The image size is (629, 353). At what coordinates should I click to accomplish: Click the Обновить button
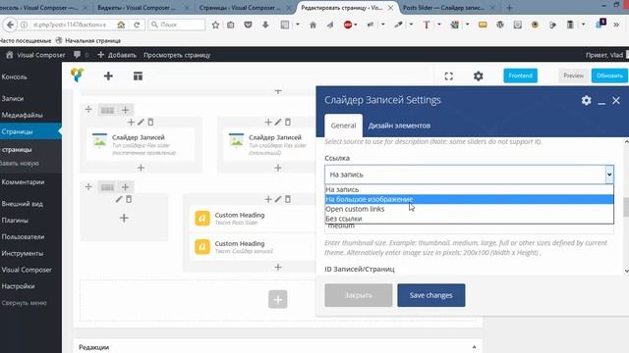(x=609, y=76)
